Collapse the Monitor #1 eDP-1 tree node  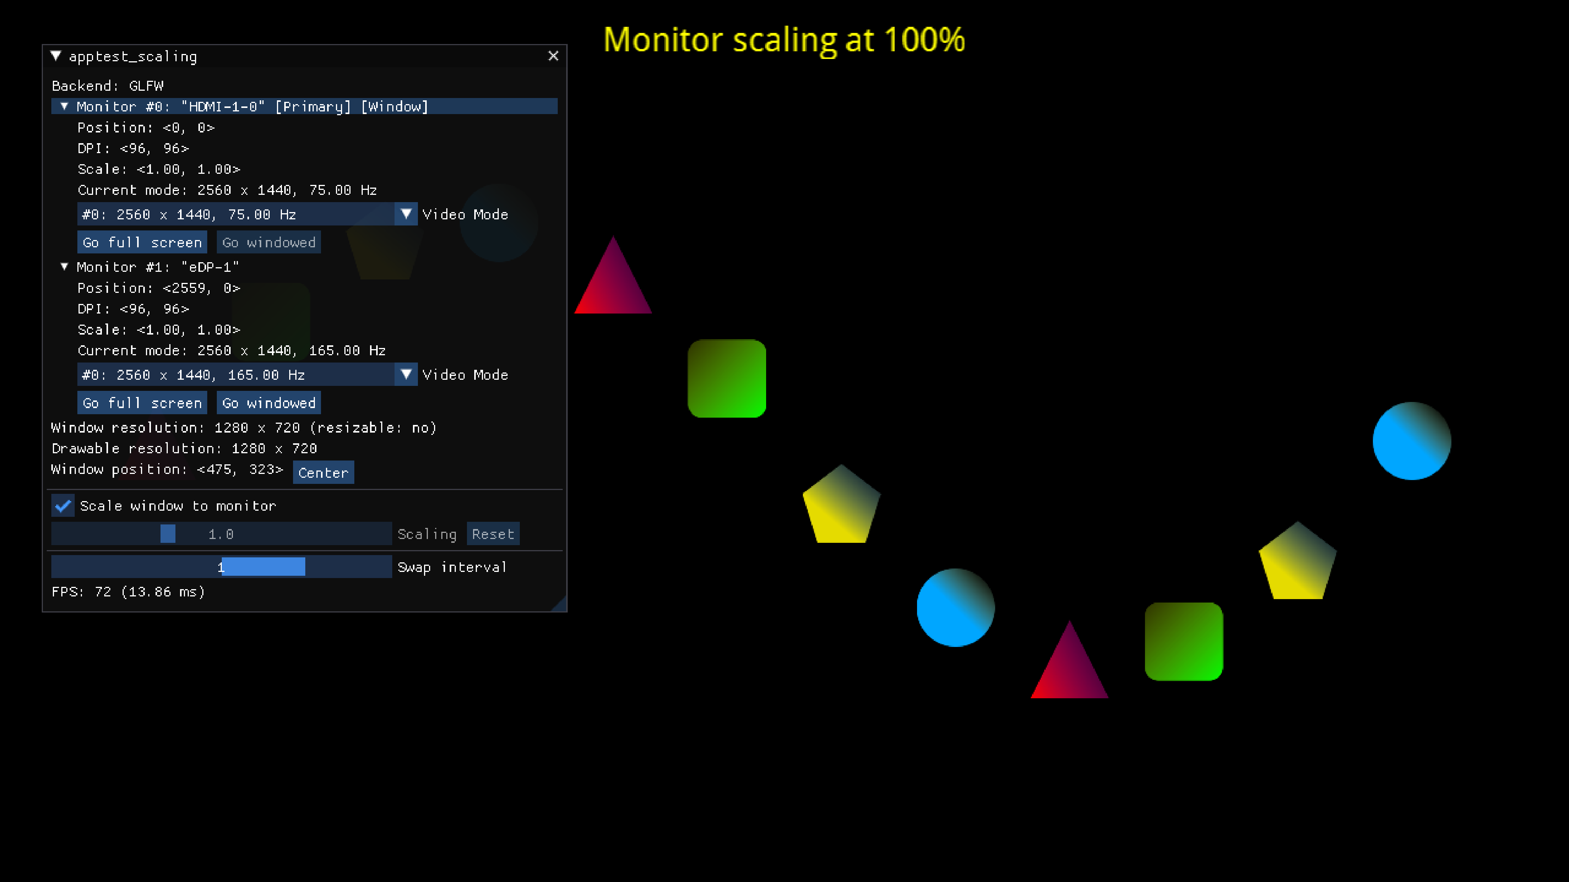click(x=64, y=266)
